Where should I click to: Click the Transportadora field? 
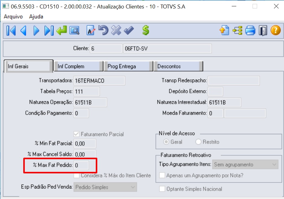99,81
